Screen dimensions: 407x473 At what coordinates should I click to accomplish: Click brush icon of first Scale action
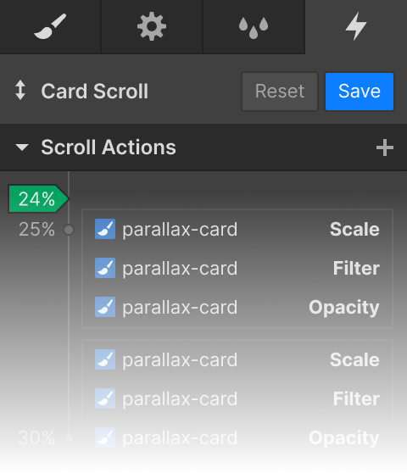pyautogui.click(x=105, y=229)
